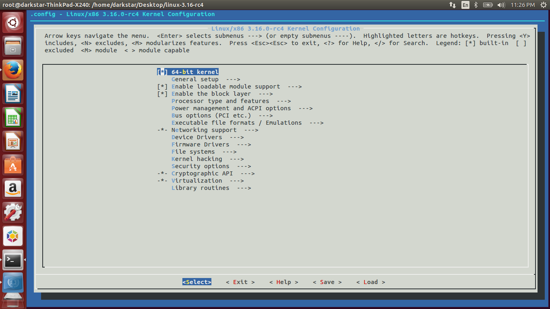The width and height of the screenshot is (550, 309).
Task: Select the Kernel hacking entry
Action: pyautogui.click(x=208, y=159)
